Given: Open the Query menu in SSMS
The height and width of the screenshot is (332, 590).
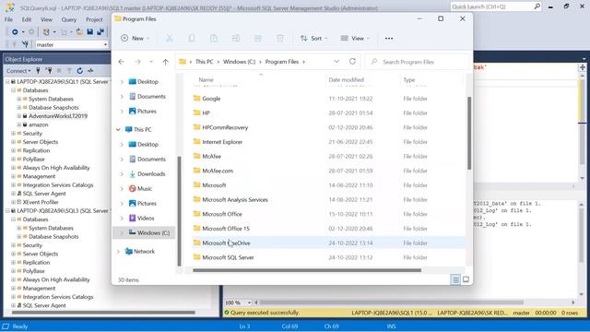Looking at the screenshot, I should coord(69,19).
